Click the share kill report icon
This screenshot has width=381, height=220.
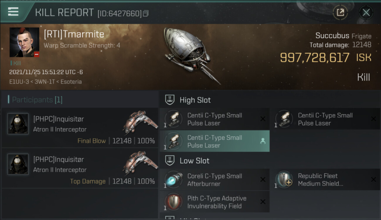point(340,12)
